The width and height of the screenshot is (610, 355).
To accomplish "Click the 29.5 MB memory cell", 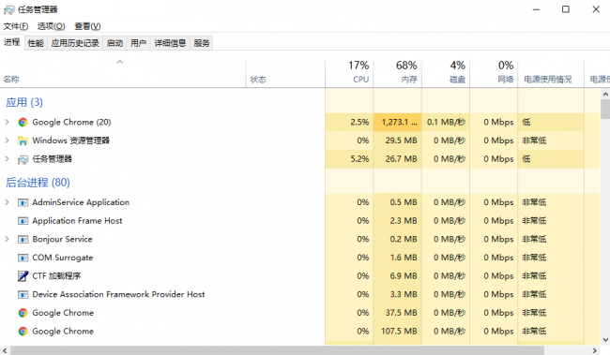I will click(397, 141).
